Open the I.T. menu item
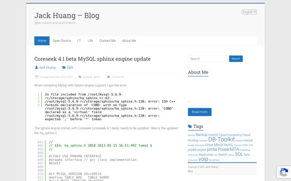291x181 pixels. pos(79,41)
